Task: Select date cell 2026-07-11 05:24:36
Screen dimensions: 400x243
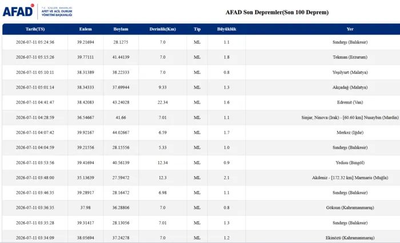Action: pyautogui.click(x=35, y=42)
